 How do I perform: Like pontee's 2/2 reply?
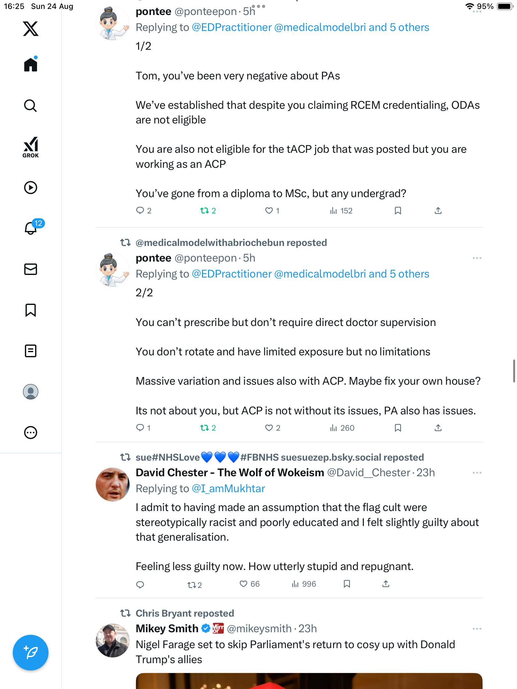pyautogui.click(x=269, y=428)
